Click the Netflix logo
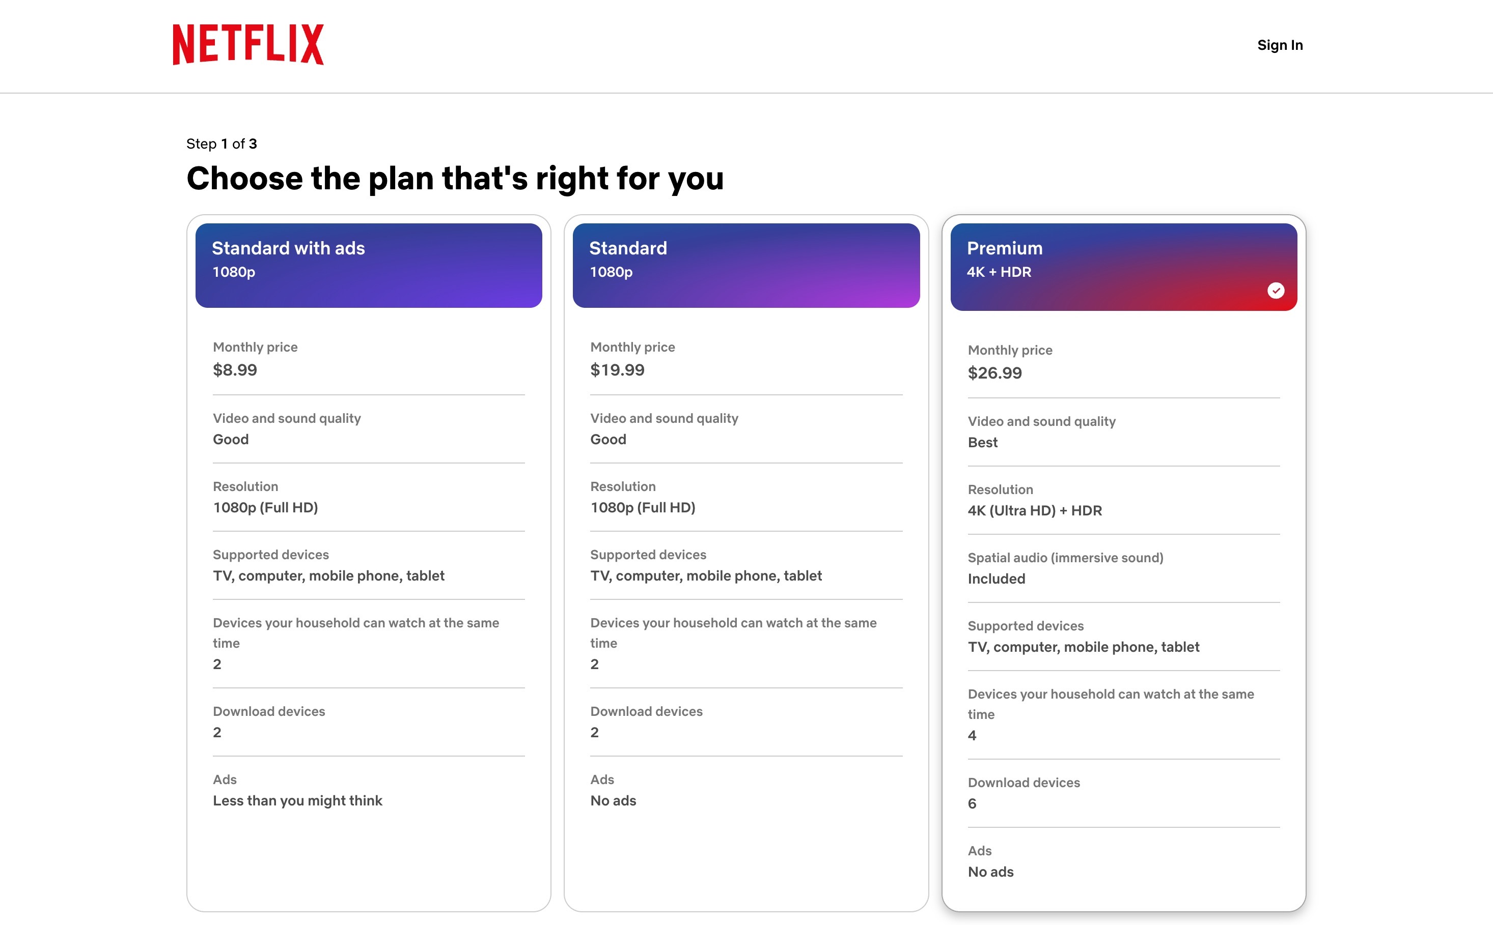 (248, 45)
